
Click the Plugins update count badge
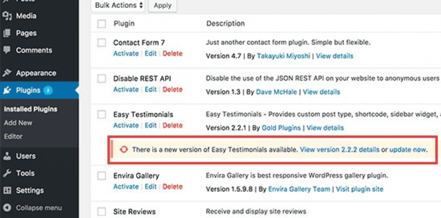click(48, 90)
